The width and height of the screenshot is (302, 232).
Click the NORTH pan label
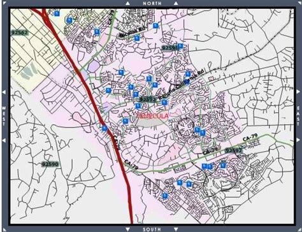click(152, 3)
